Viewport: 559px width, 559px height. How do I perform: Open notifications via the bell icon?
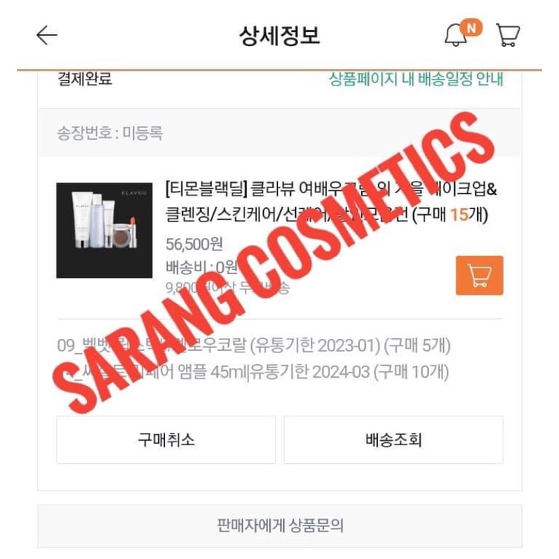point(456,36)
